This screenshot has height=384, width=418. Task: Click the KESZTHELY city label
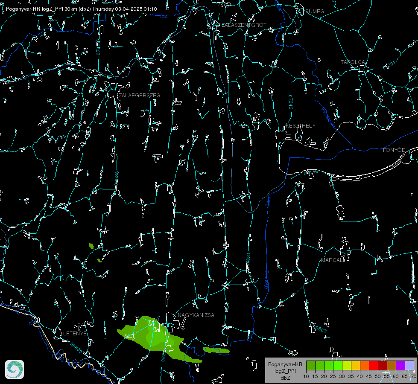click(x=301, y=125)
